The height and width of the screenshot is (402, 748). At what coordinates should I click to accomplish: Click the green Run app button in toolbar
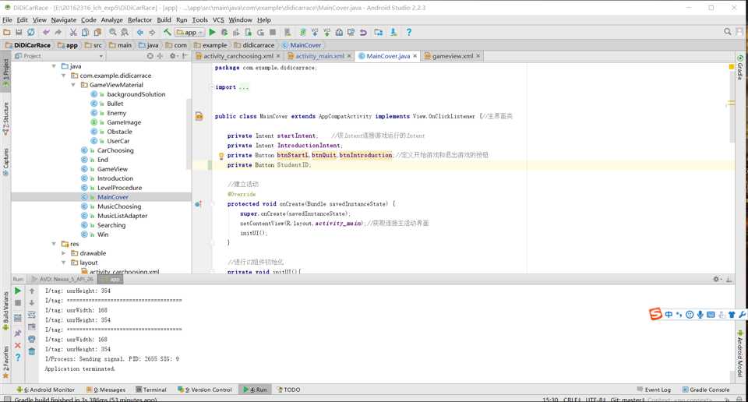[212, 33]
